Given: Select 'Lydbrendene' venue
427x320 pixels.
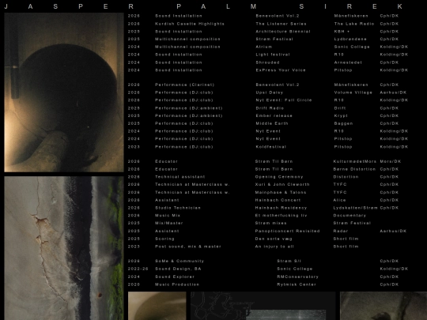Looking at the screenshot, I should 350,39.
